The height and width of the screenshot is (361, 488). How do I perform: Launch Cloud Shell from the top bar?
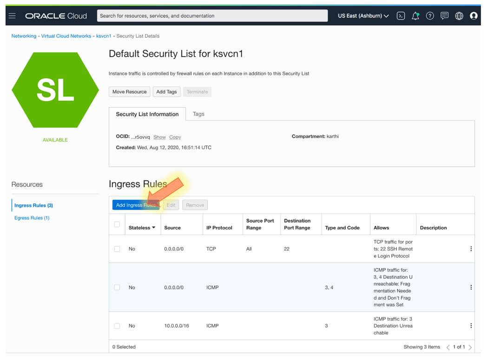tap(401, 15)
